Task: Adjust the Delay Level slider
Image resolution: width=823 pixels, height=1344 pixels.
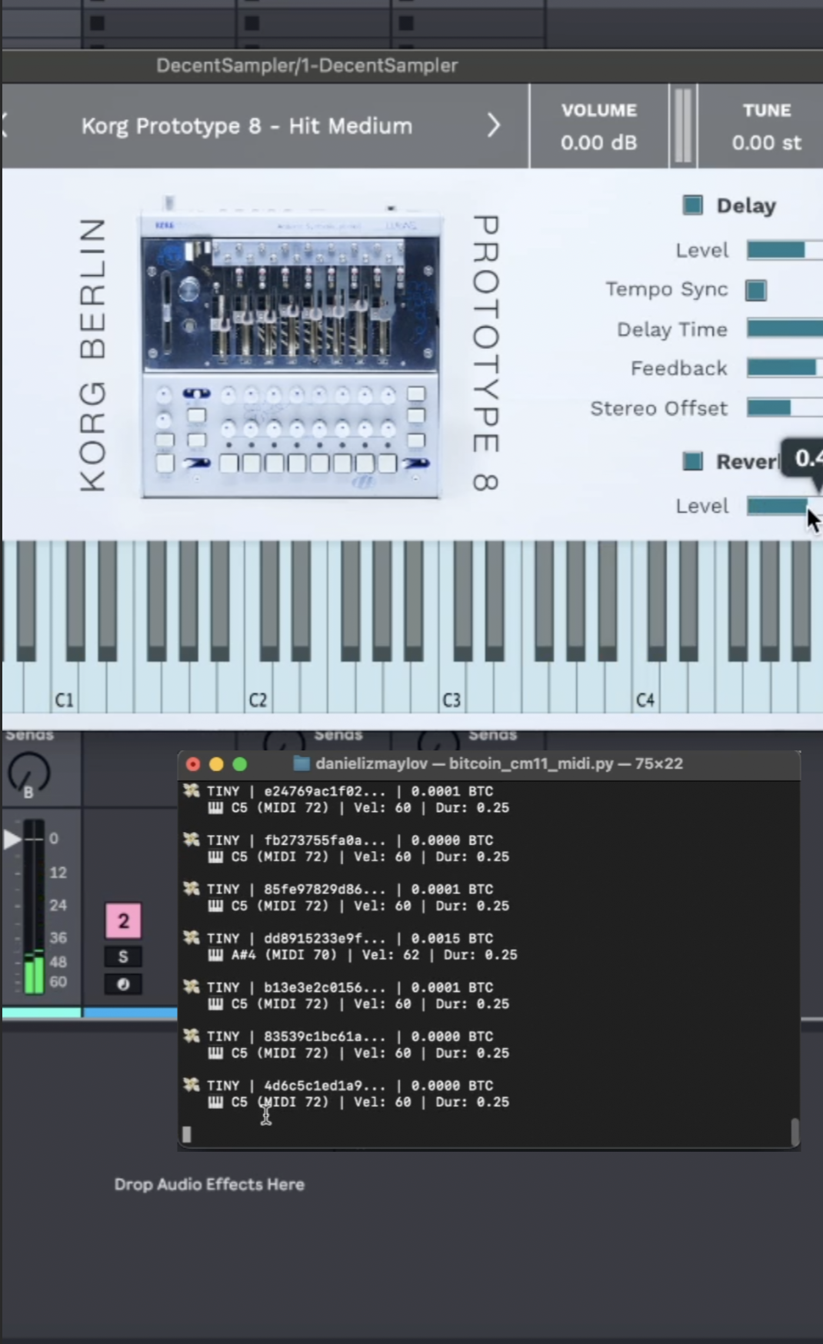Action: pos(785,250)
